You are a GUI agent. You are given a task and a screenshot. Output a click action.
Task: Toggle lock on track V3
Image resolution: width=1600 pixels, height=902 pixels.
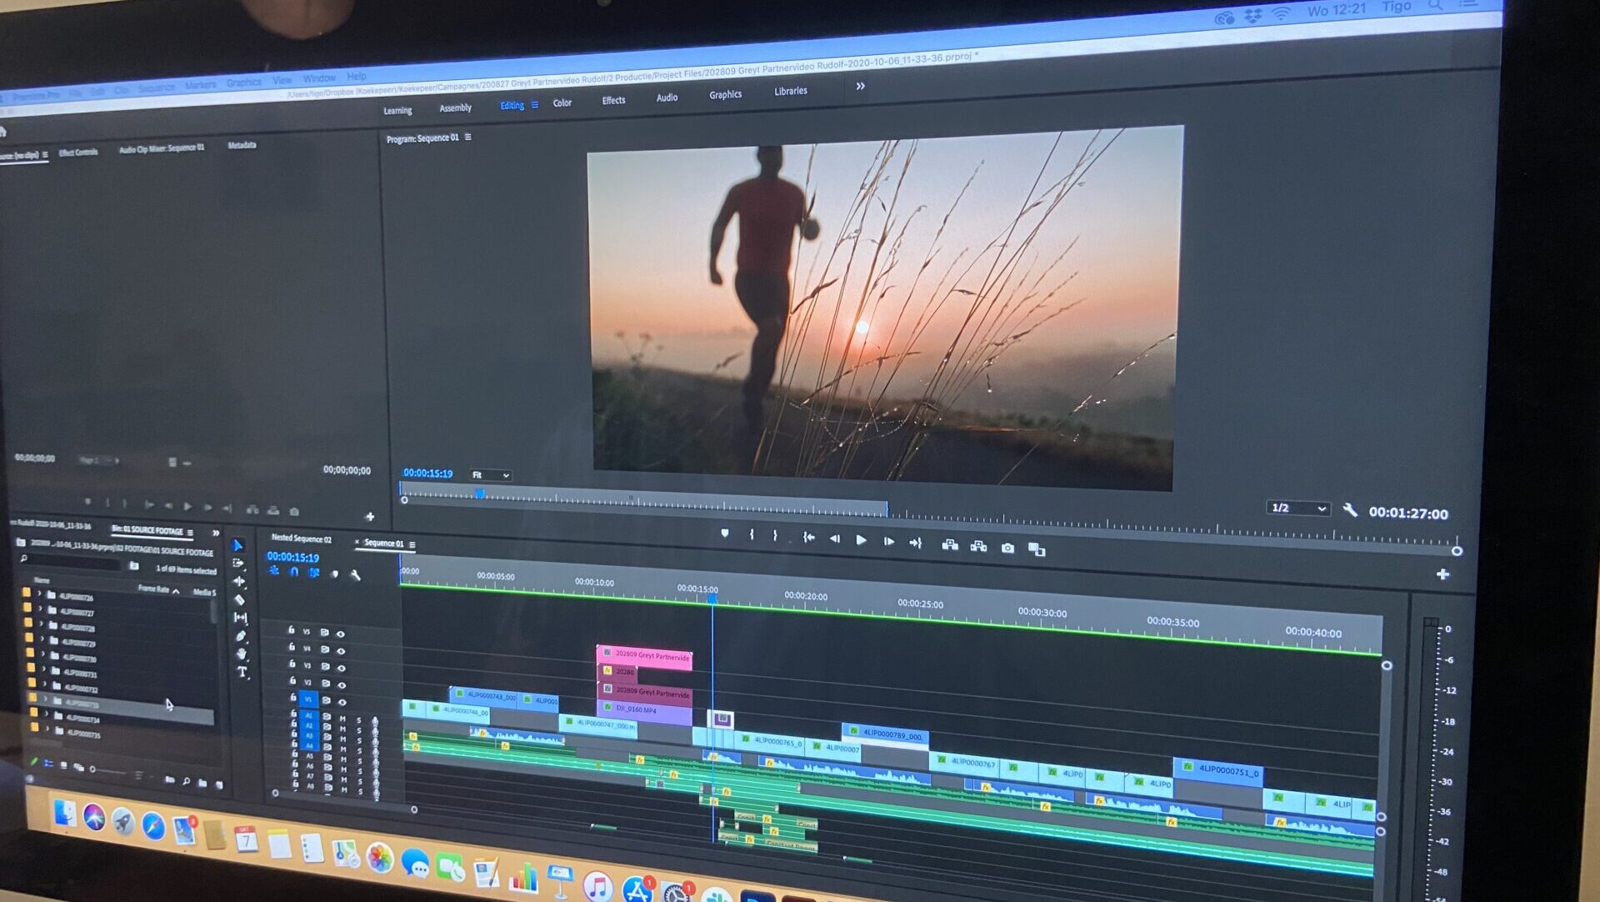pyautogui.click(x=292, y=664)
